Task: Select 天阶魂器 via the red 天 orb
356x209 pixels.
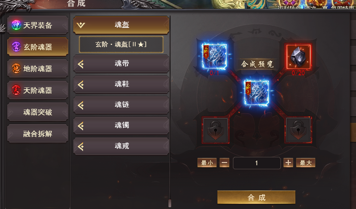Action: tap(16, 90)
